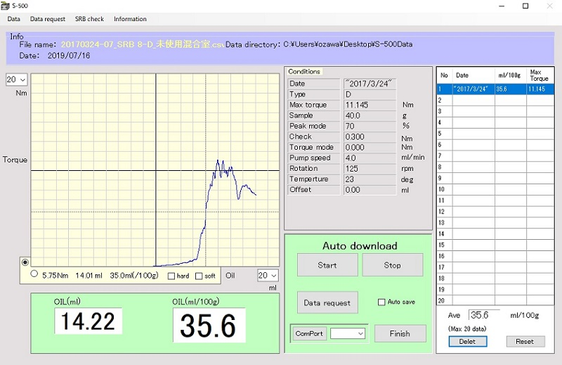
Task: Click the Data request button in the Auto download panel
Action: 327,302
